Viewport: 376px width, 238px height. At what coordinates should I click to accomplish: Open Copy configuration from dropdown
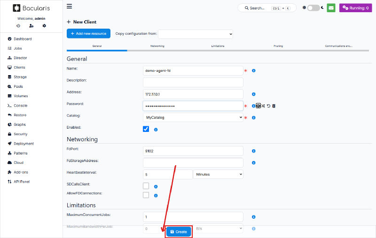[x=196, y=34]
